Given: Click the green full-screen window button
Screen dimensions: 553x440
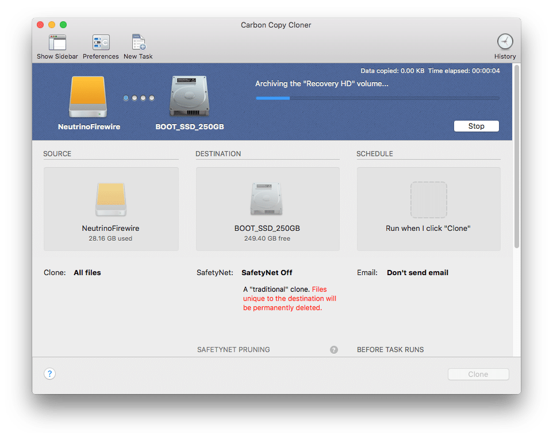Looking at the screenshot, I should pyautogui.click(x=63, y=25).
